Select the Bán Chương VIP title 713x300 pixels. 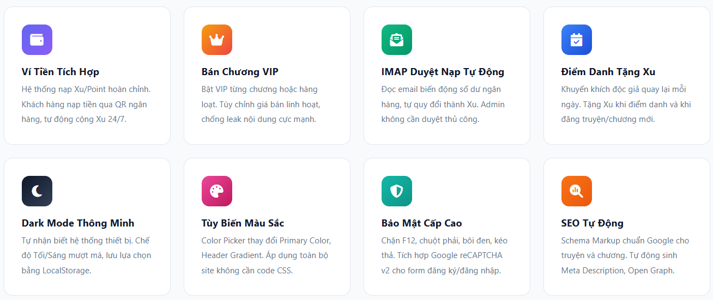(x=240, y=72)
